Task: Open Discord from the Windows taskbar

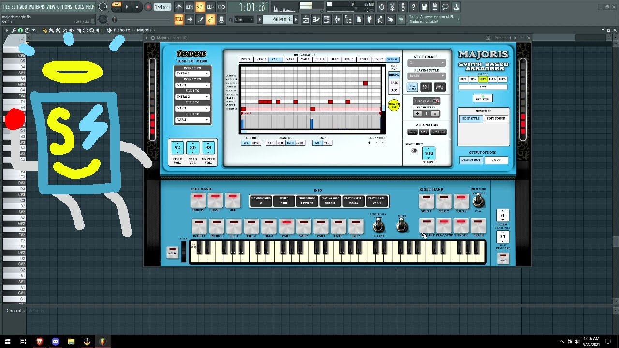Action: click(x=55, y=341)
